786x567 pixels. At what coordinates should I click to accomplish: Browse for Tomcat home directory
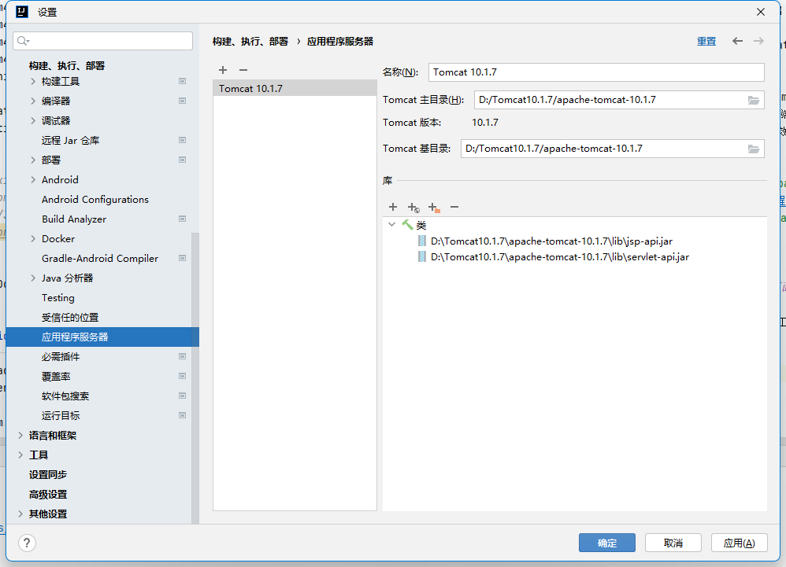point(754,100)
